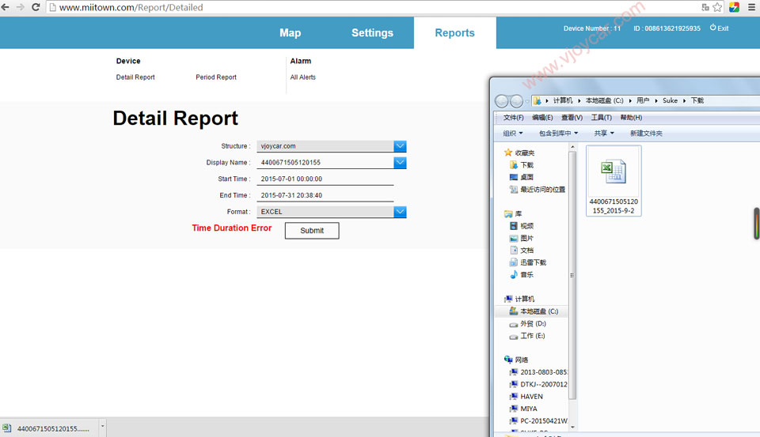
Task: Select 本地磁盘 (C:) in the tree
Action: (x=538, y=311)
